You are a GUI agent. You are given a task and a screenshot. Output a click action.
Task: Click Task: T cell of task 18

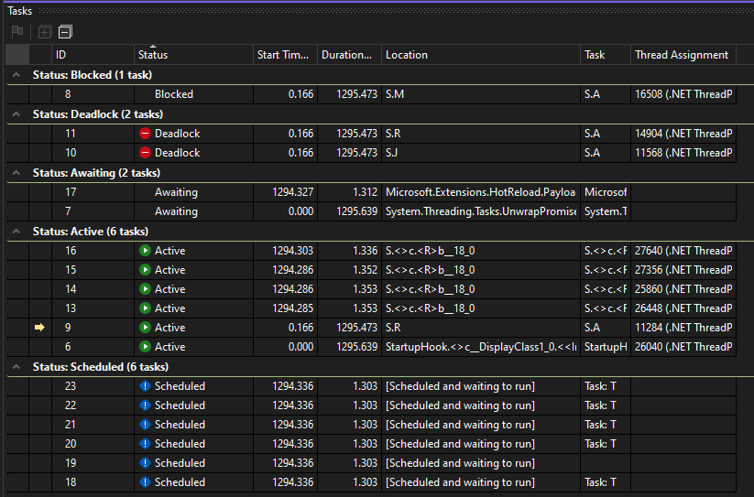coord(600,482)
